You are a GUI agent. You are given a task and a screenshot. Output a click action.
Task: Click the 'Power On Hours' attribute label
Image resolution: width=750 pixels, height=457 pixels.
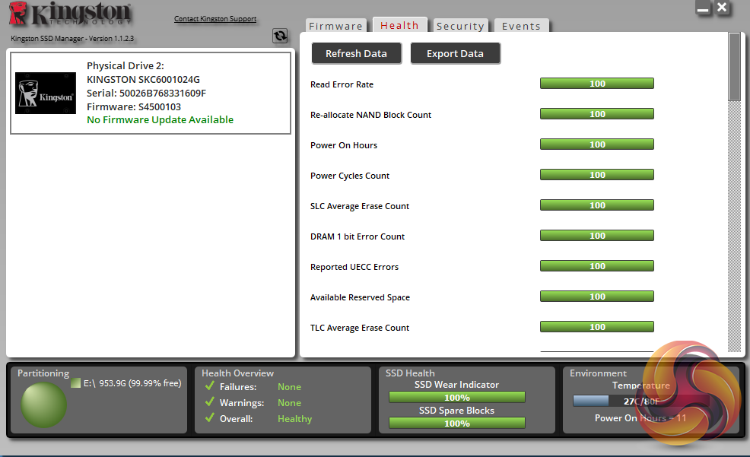[343, 145]
